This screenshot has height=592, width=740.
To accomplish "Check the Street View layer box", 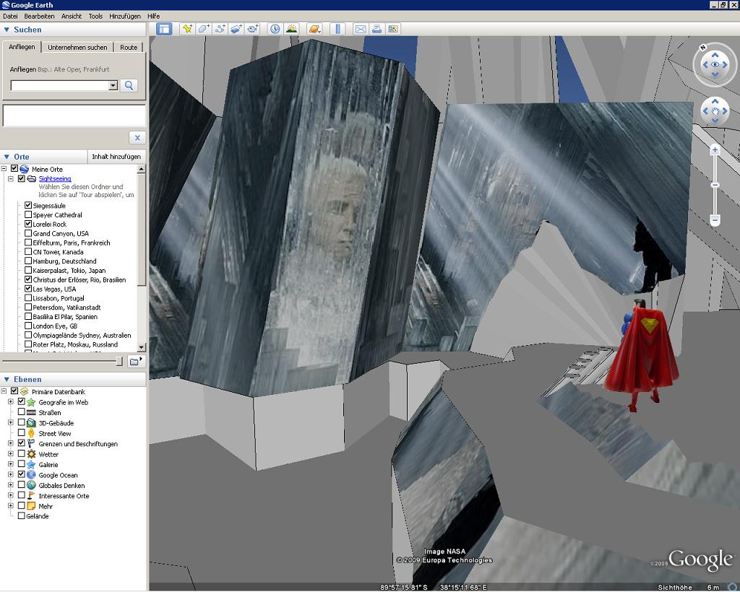I will pyautogui.click(x=22, y=433).
